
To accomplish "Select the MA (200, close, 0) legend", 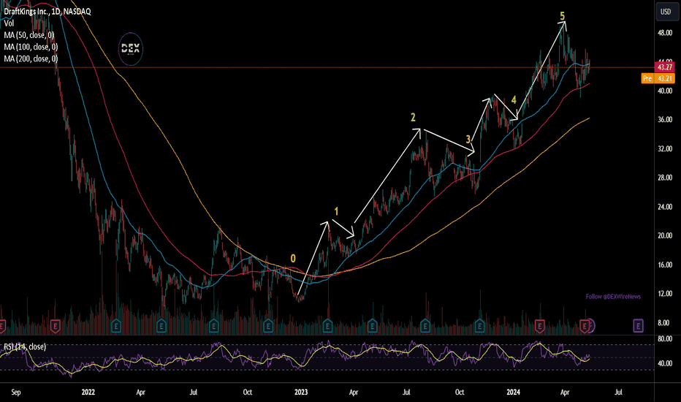I will click(31, 58).
